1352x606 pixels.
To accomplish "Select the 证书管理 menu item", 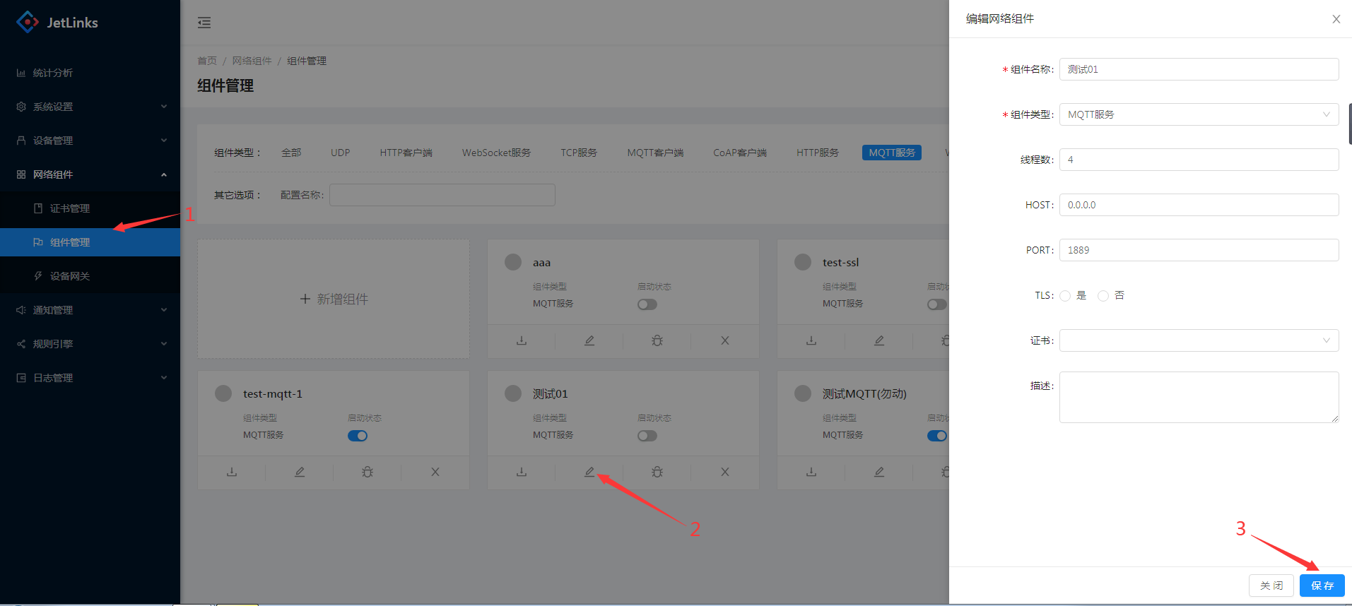I will click(70, 208).
